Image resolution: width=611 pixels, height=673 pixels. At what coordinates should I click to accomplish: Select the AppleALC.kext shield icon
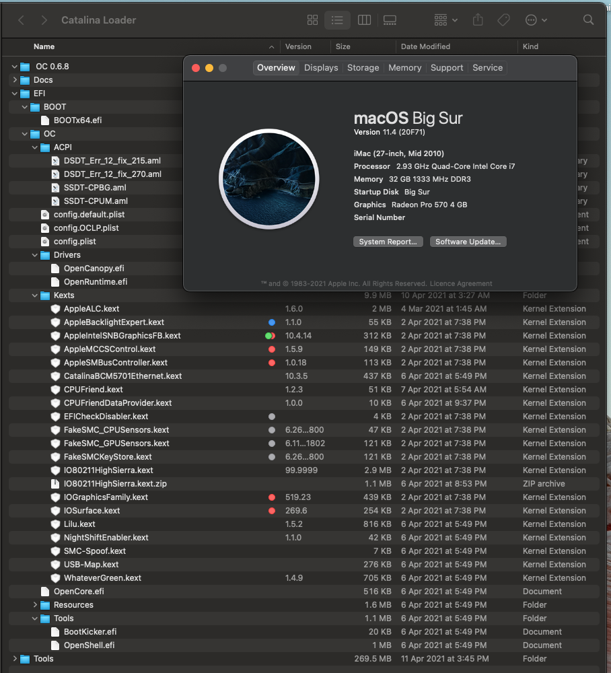point(55,309)
